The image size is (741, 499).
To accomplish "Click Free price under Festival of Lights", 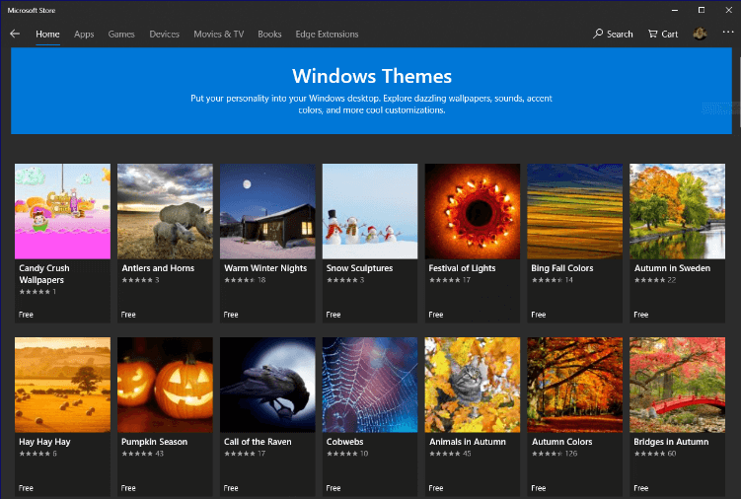I will [436, 315].
